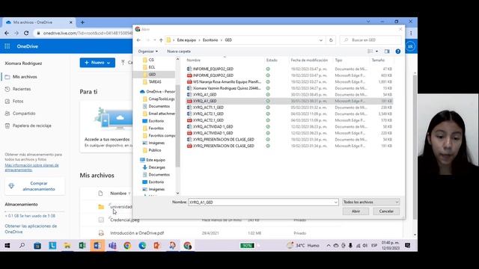Reload the OneDrive page in Chrome
479x269 pixels.
(x=26, y=33)
